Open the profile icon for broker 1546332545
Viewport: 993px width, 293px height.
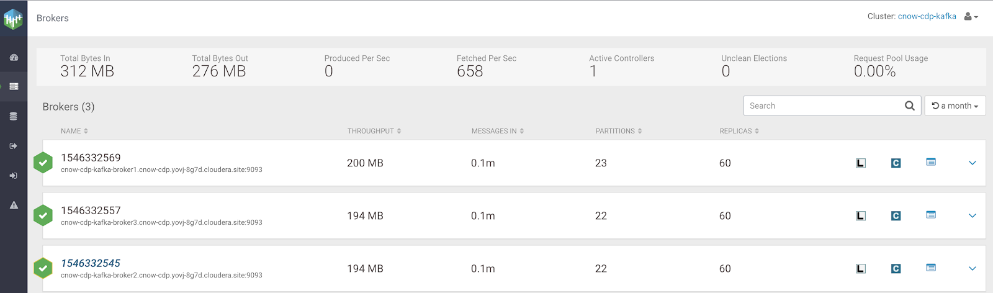[931, 268]
